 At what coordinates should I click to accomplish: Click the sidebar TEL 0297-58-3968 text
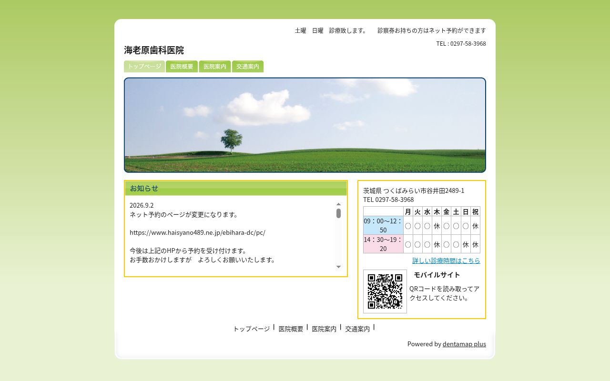click(x=388, y=200)
